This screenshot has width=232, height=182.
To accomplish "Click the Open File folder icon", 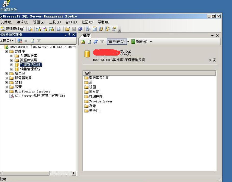I will point(67,29).
